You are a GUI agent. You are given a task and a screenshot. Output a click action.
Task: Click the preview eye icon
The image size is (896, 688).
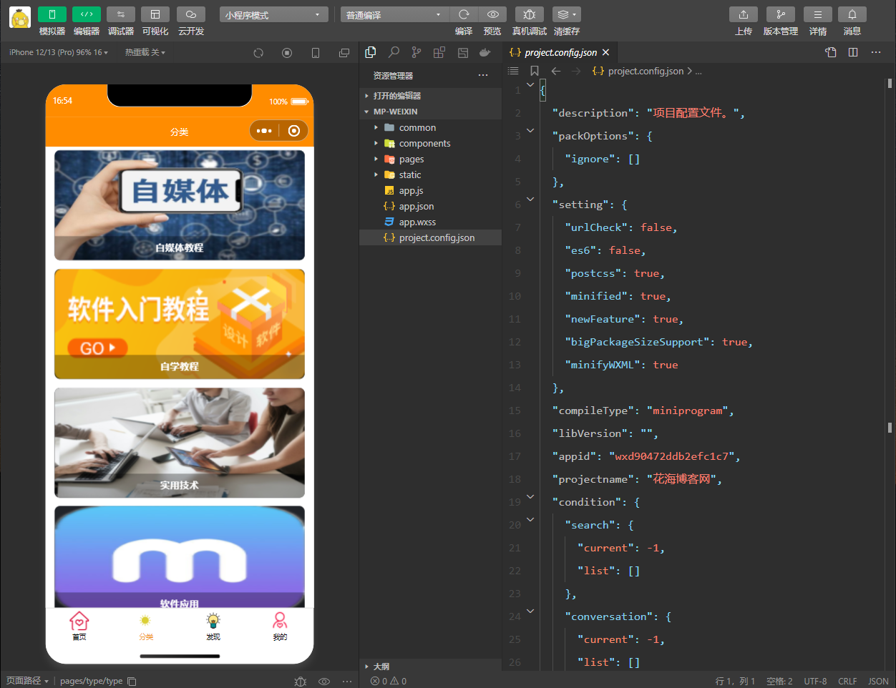point(492,14)
